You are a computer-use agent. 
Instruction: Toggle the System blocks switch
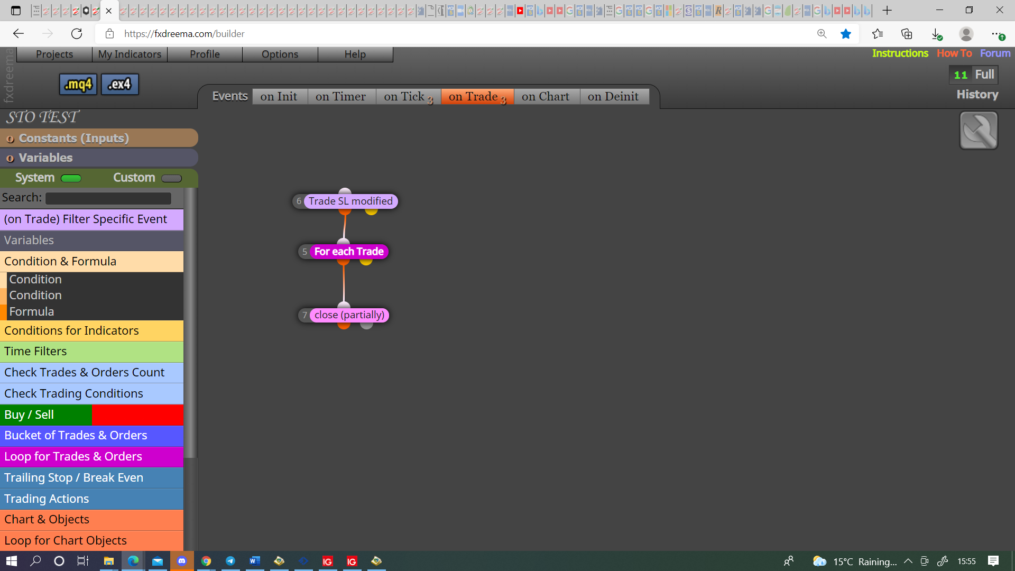pos(71,179)
